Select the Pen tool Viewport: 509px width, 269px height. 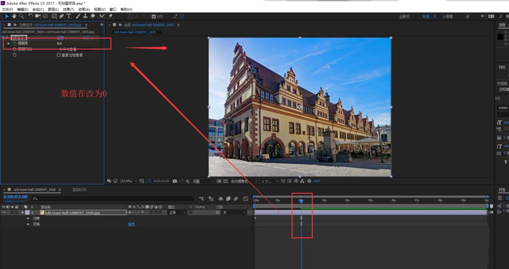(62, 16)
